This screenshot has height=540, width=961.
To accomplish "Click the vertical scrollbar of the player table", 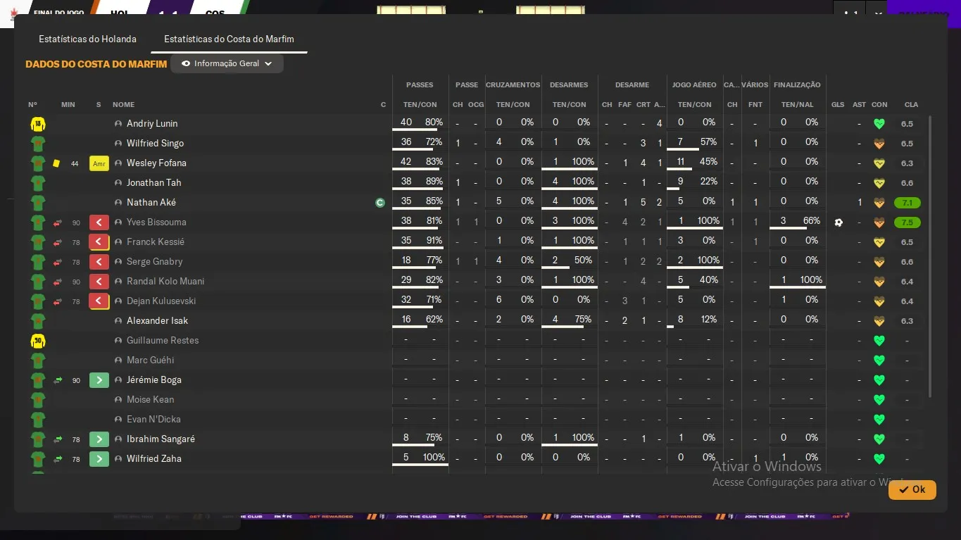I will (930, 253).
